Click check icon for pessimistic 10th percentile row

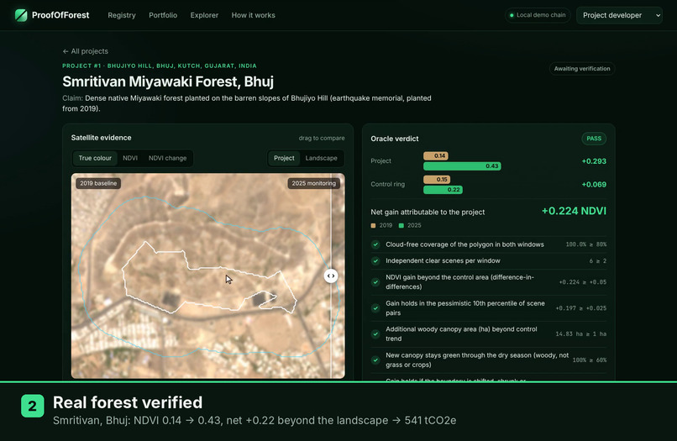tap(375, 308)
